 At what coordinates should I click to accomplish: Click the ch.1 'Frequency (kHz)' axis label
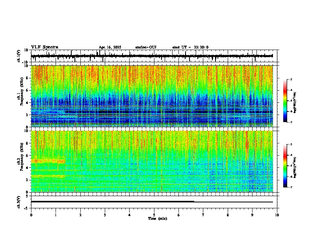[22, 92]
